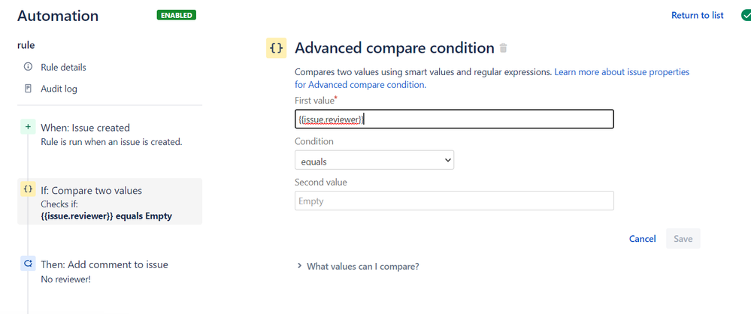
Task: Click the Second value Empty field
Action: (454, 201)
